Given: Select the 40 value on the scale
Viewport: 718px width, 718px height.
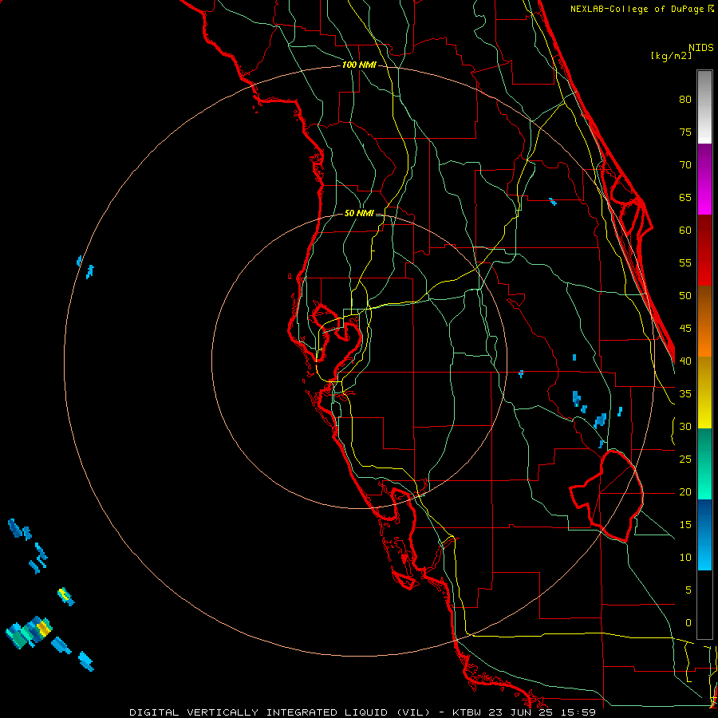Looking at the screenshot, I should (685, 361).
